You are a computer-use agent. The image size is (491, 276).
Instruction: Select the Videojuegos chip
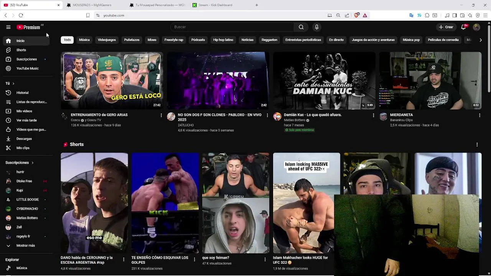pos(107,40)
